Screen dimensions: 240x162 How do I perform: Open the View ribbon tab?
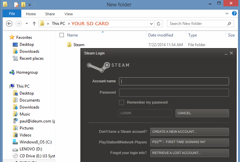pos(68,14)
